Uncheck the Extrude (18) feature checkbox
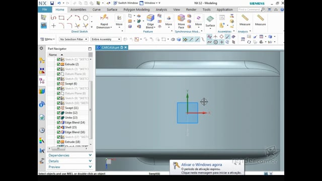 point(58,142)
